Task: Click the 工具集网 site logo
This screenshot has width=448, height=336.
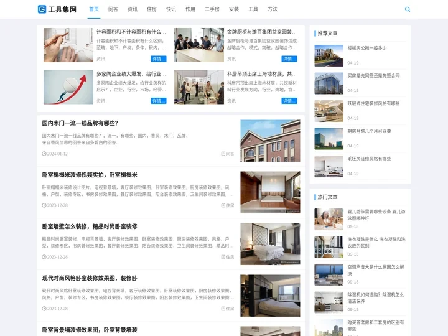Action: [57, 9]
